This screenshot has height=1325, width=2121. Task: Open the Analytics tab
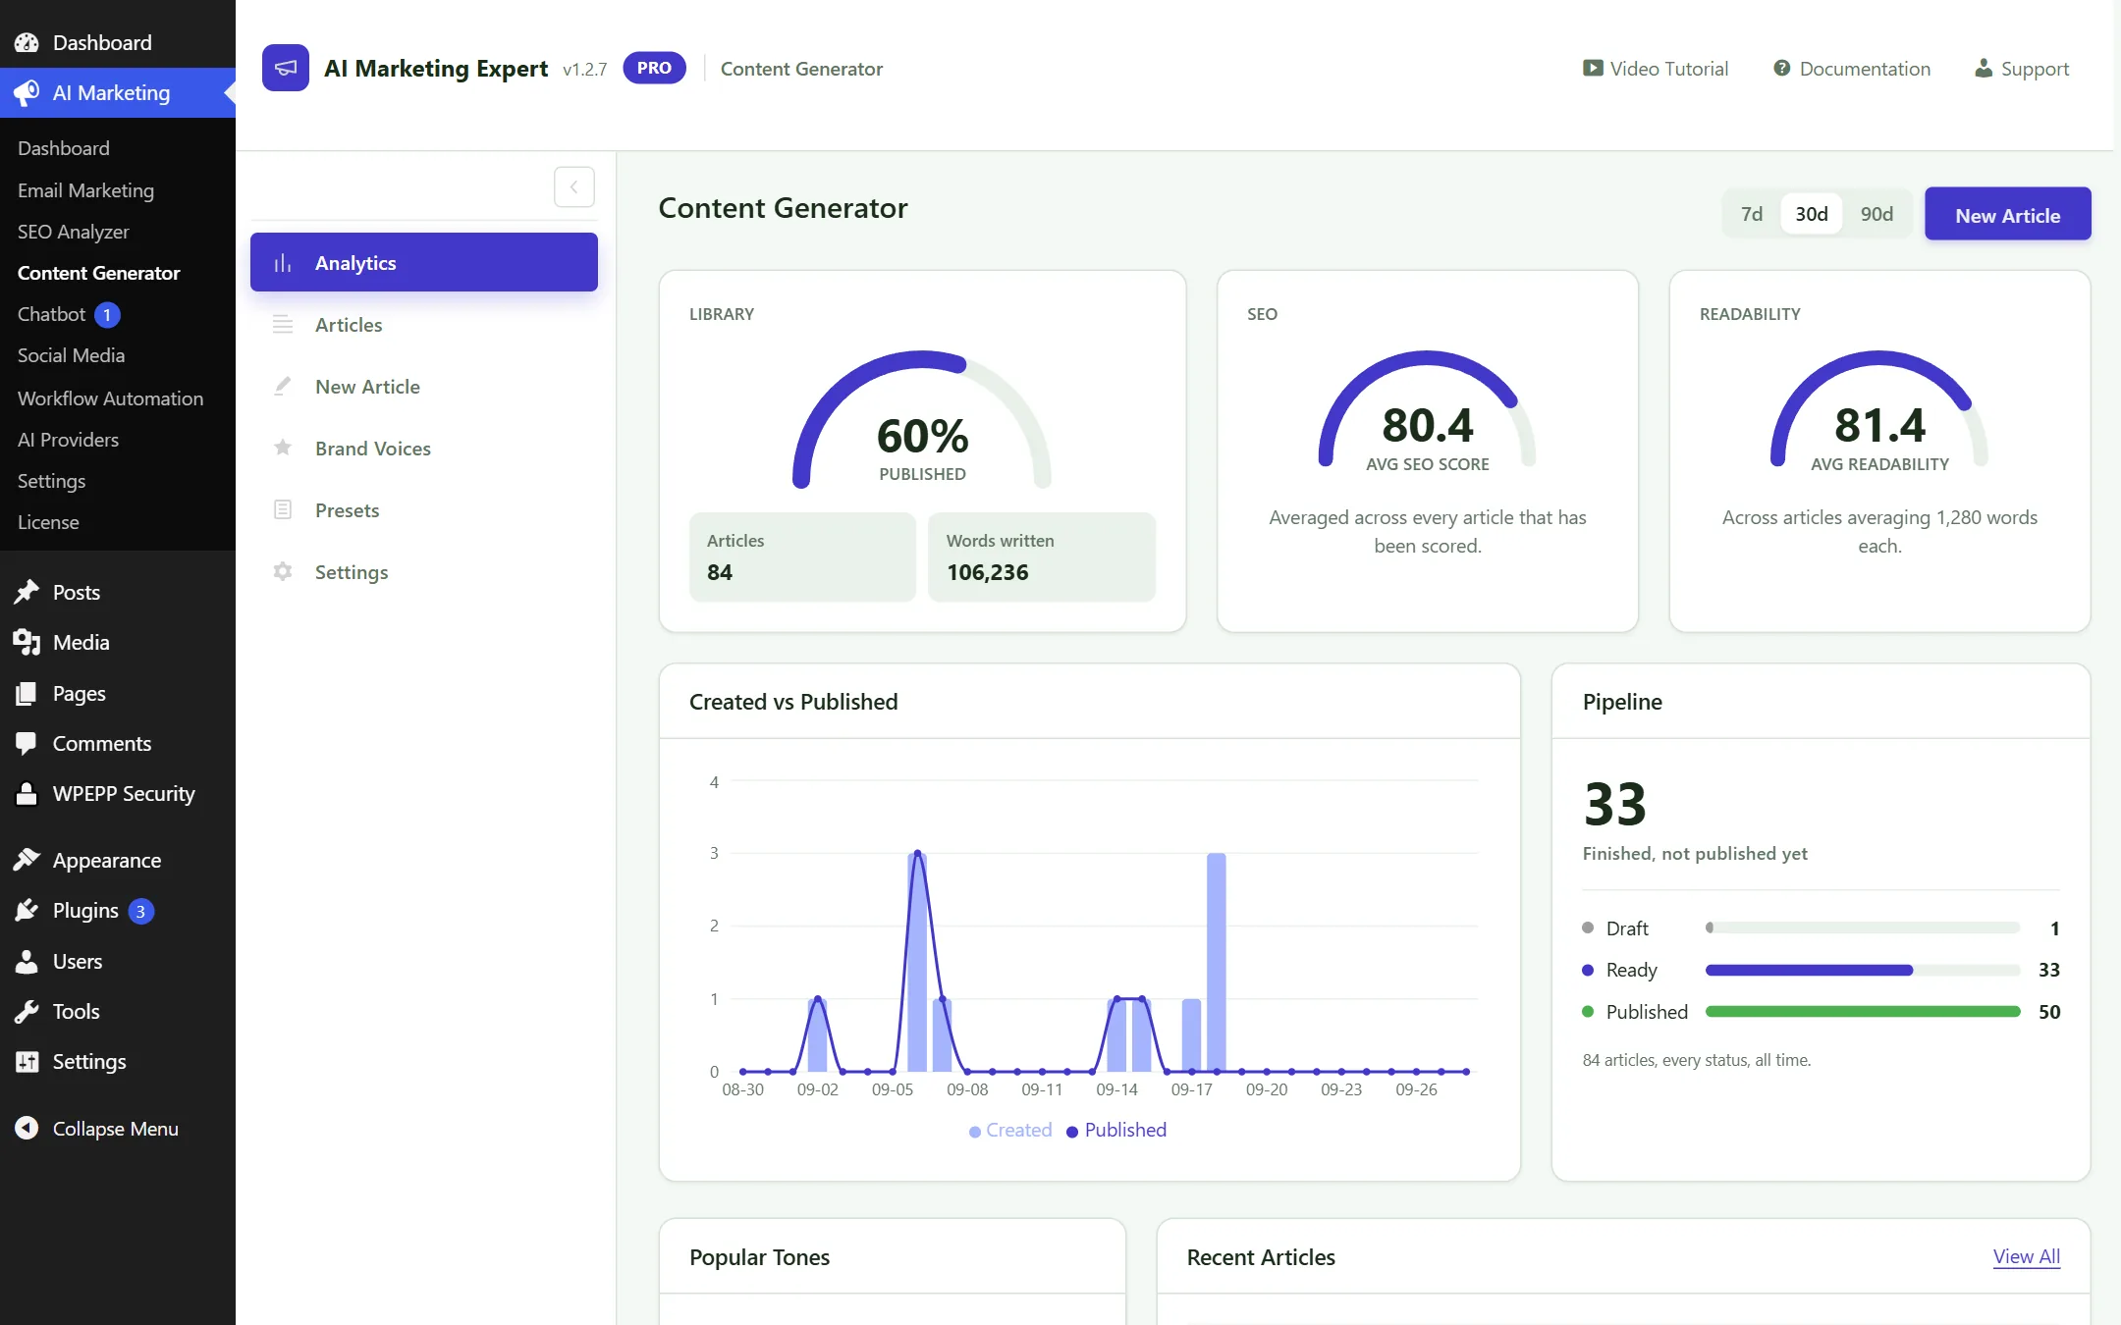point(424,262)
